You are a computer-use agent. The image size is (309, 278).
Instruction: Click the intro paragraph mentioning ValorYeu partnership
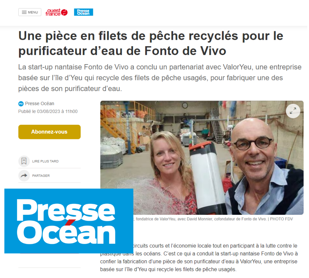[160, 78]
